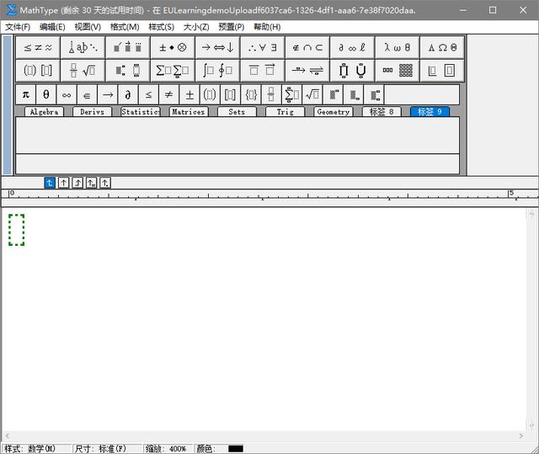Screen dimensions: 539x454
Task: Open uppercase Greek letters palette (Λ Ω Θ)
Action: [442, 47]
